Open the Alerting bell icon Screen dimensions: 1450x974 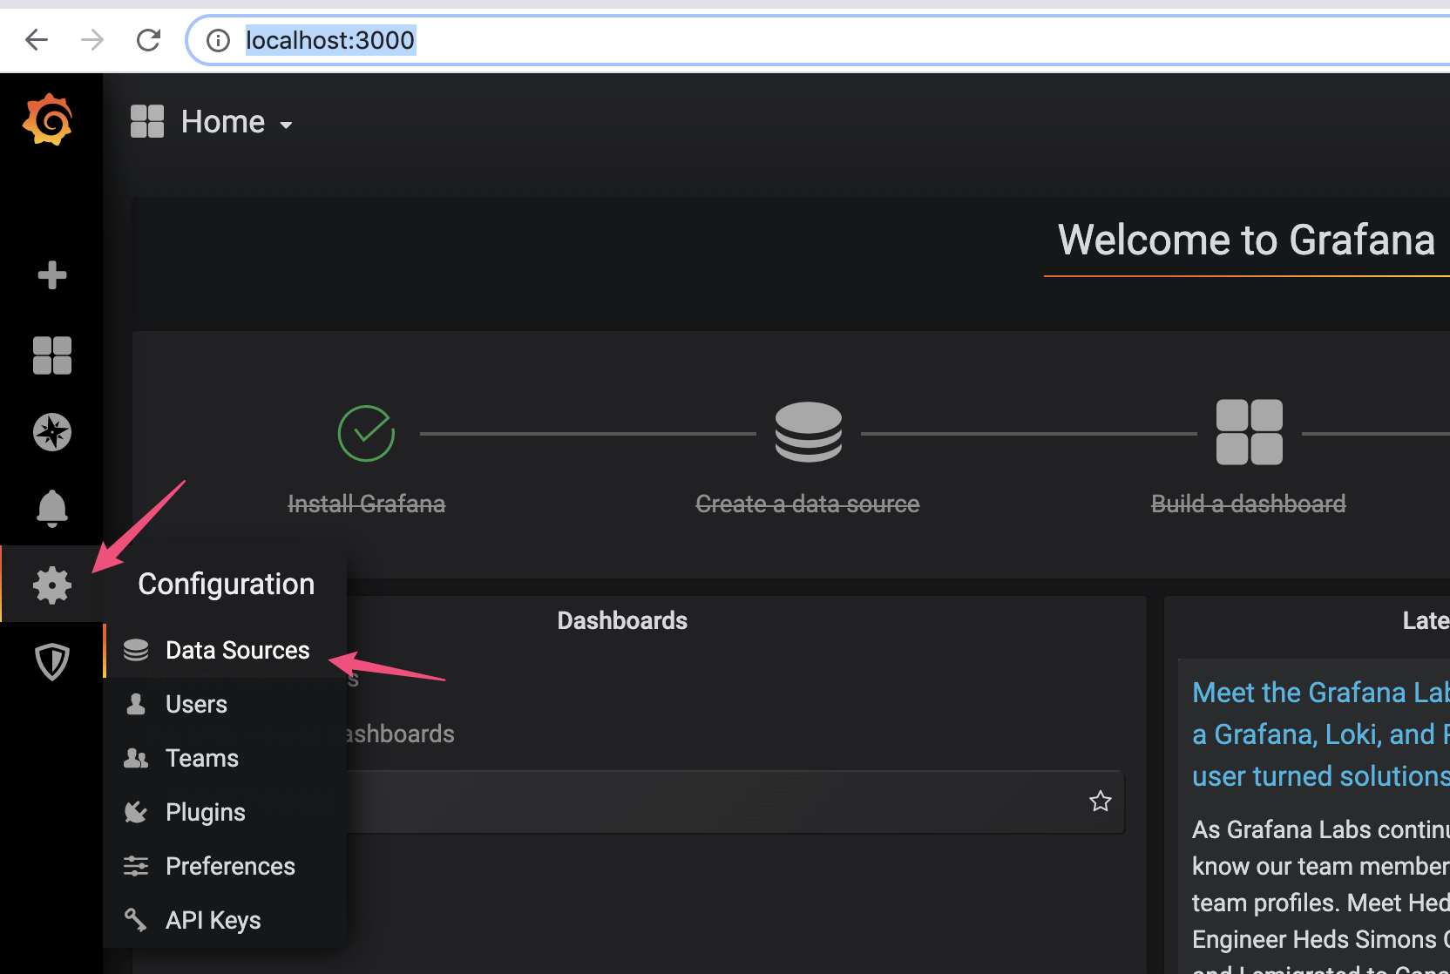point(52,509)
